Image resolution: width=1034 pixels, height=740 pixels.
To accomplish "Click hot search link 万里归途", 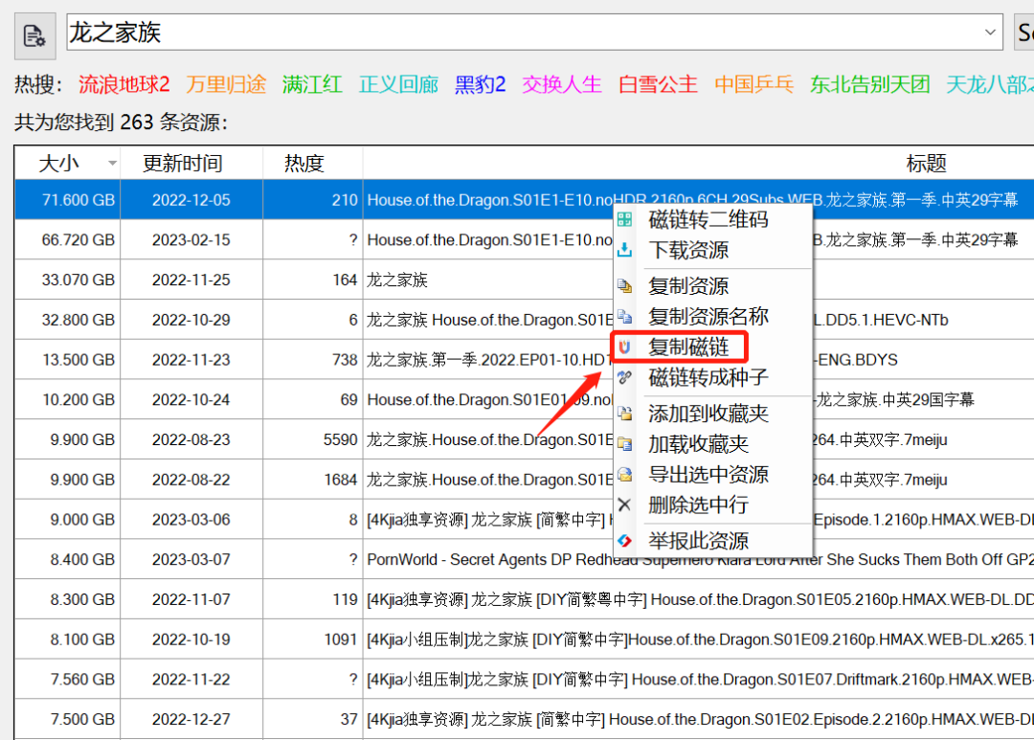I will click(x=226, y=84).
